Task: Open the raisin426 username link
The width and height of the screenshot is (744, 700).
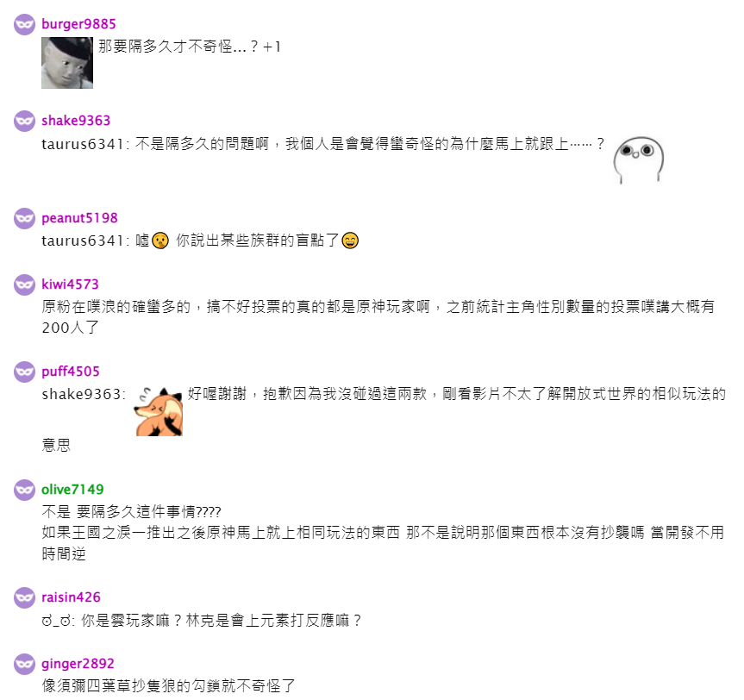Action: click(72, 597)
